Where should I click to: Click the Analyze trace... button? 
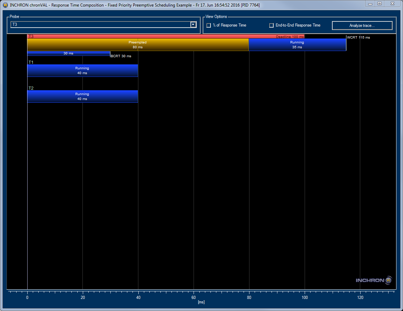[362, 26]
